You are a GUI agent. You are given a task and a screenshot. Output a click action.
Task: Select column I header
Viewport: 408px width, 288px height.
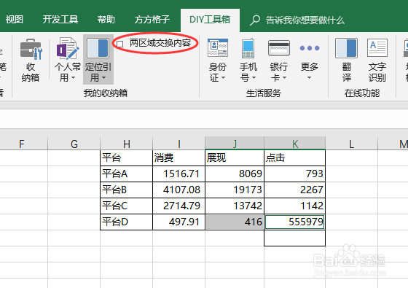[x=179, y=144]
